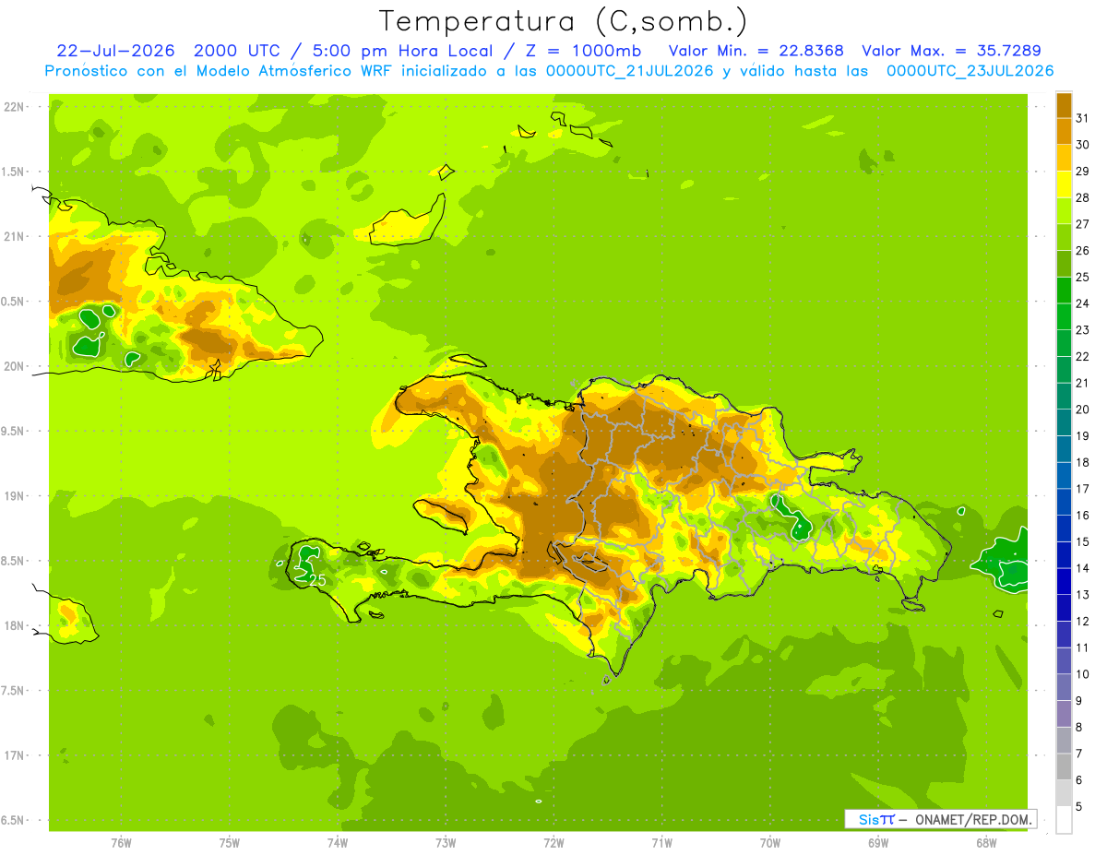Click the '73W' longitude axis label
This screenshot has height=855, width=1107.
446,842
